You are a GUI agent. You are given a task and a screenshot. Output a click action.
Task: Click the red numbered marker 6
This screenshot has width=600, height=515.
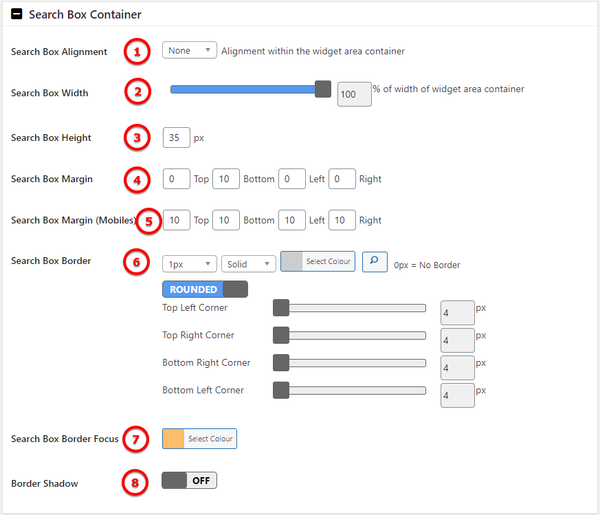coord(137,262)
